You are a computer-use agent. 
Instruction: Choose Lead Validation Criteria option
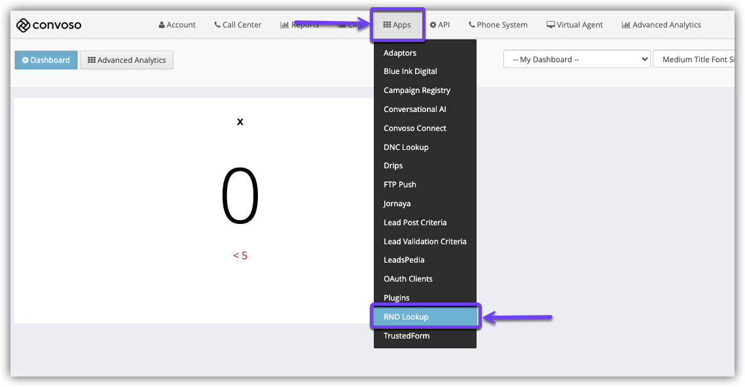tap(425, 242)
